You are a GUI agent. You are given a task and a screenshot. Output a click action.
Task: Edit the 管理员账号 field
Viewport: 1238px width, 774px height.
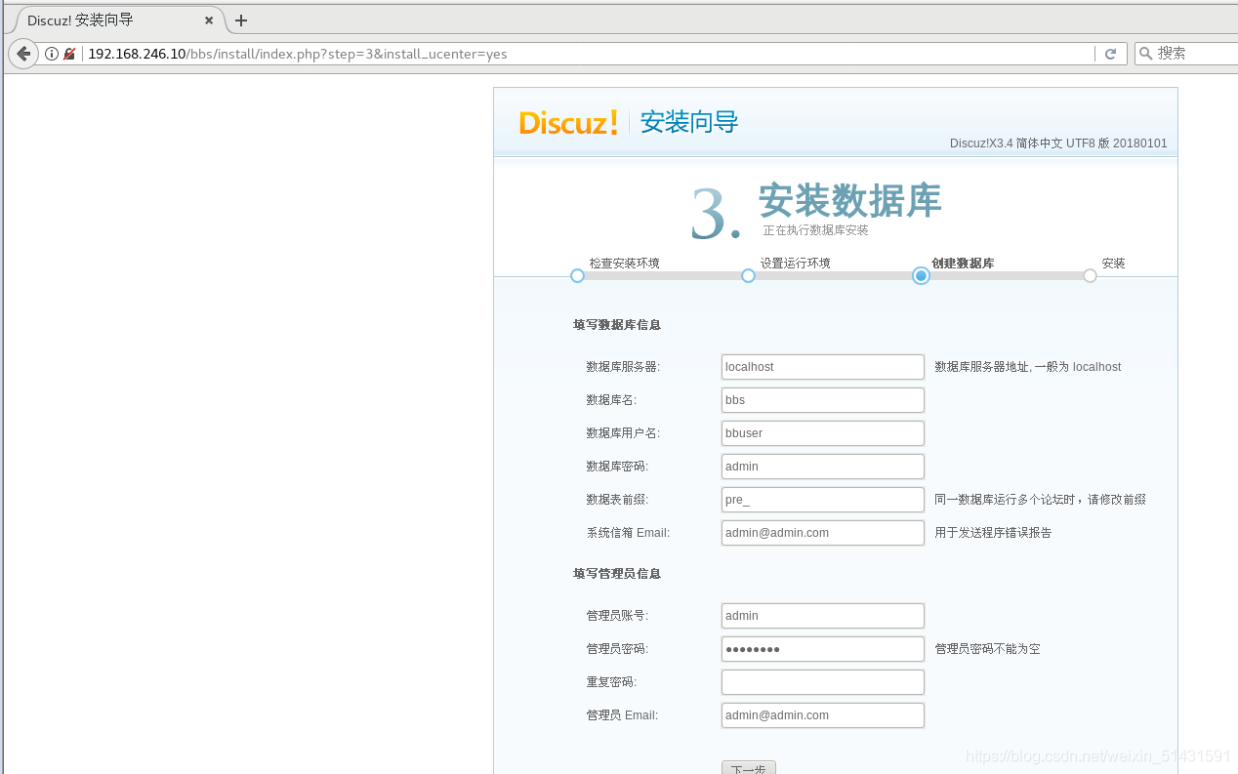pos(823,616)
